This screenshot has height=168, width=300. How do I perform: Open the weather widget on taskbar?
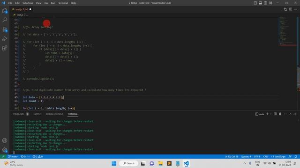click(x=14, y=163)
